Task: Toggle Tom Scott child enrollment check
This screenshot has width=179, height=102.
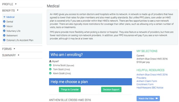Action: click(50, 69)
